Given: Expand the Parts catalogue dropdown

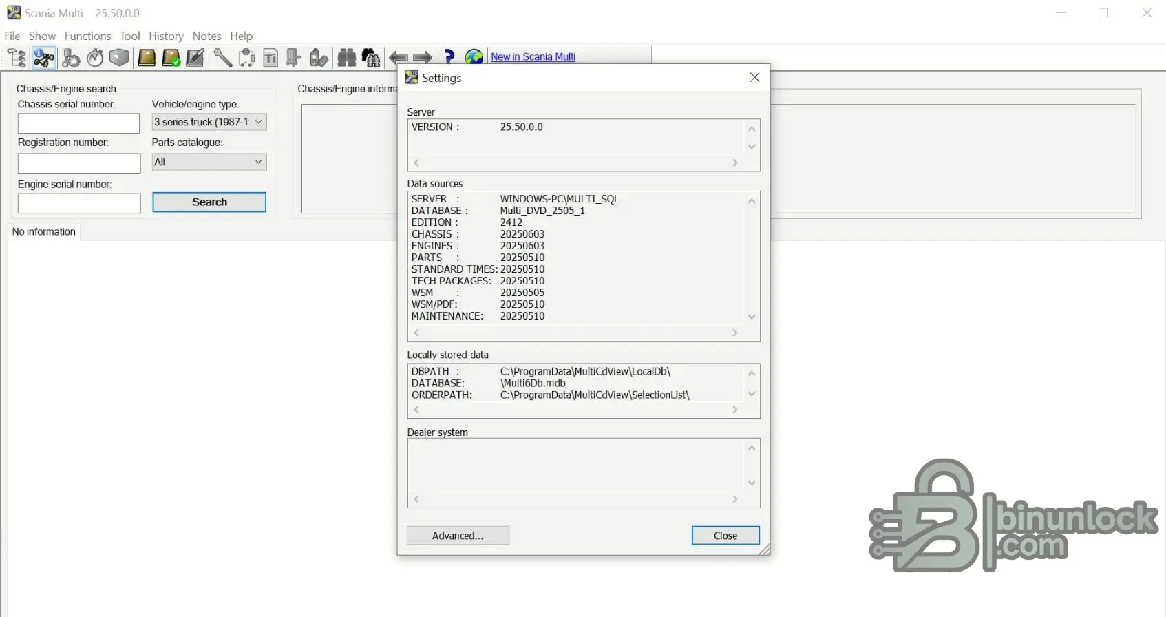Looking at the screenshot, I should pos(258,162).
